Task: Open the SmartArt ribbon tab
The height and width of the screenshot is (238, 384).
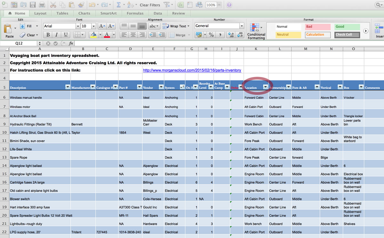Action: pos(108,13)
